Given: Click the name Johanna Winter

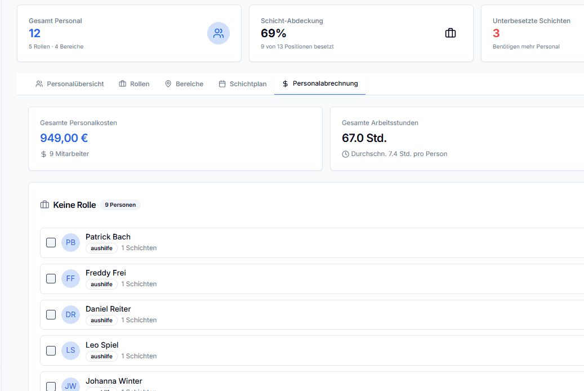Looking at the screenshot, I should 114,381.
